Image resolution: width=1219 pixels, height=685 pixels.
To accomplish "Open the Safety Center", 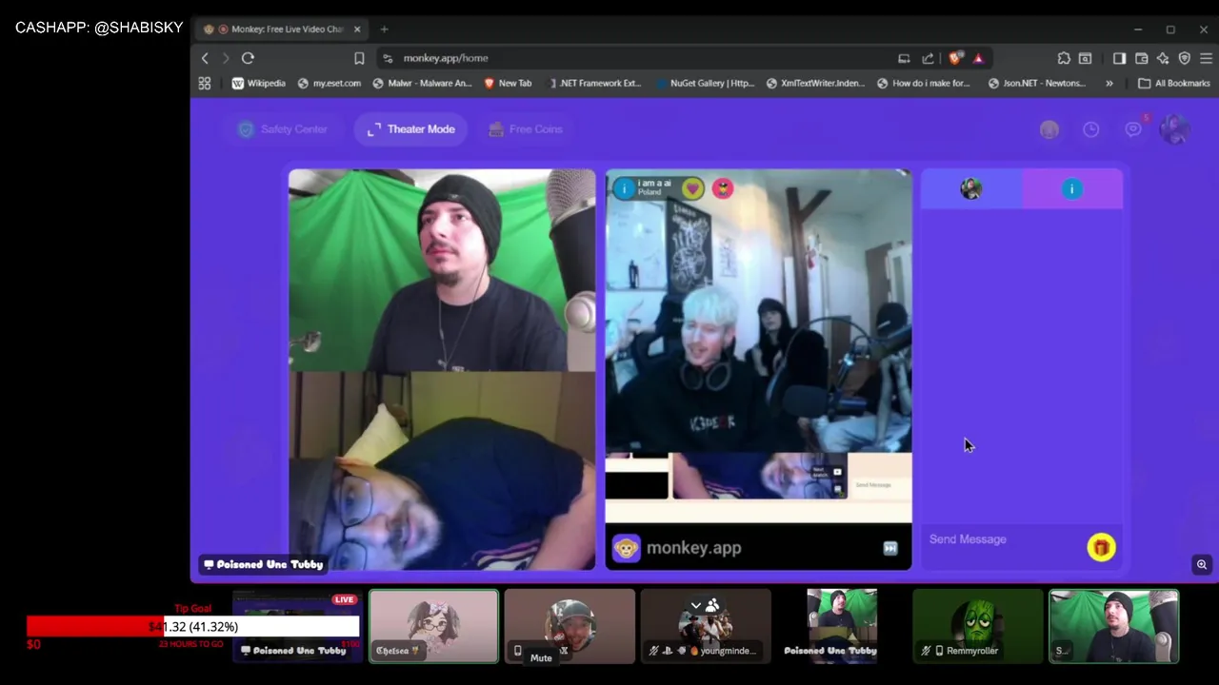I will click(x=283, y=129).
